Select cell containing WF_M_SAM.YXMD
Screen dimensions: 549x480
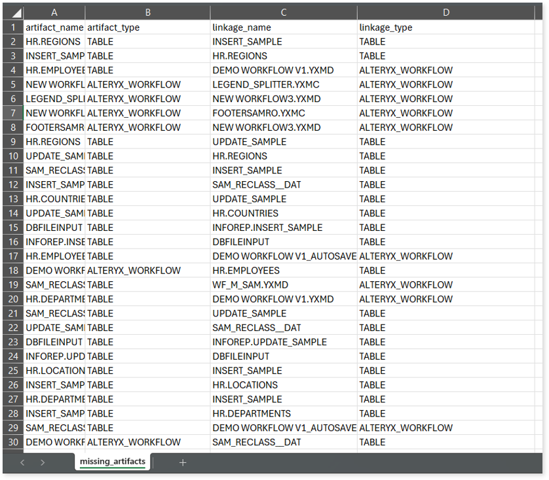(283, 285)
